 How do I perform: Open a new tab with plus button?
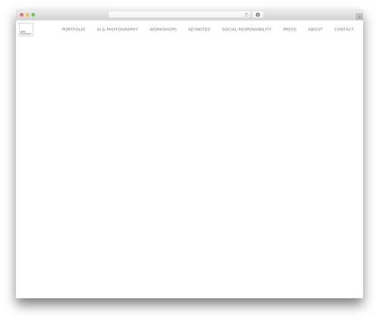(x=359, y=17)
